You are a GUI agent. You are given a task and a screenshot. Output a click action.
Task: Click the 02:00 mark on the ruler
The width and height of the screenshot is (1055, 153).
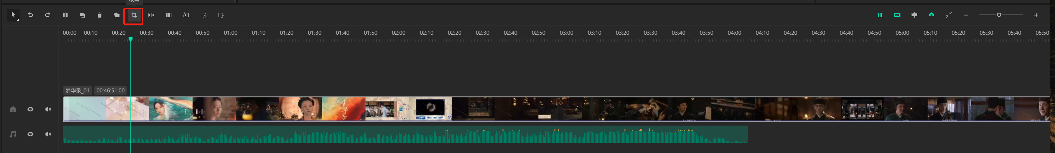click(x=398, y=33)
